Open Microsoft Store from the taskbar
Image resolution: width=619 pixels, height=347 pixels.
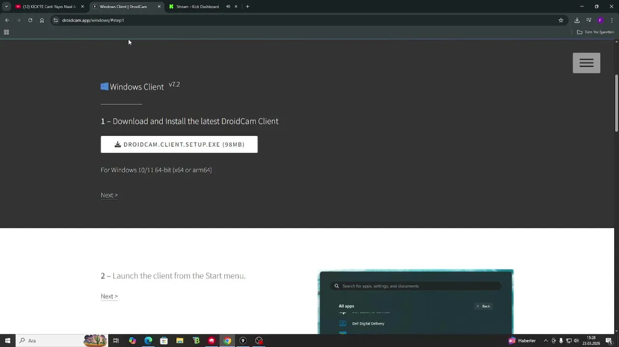click(x=164, y=341)
